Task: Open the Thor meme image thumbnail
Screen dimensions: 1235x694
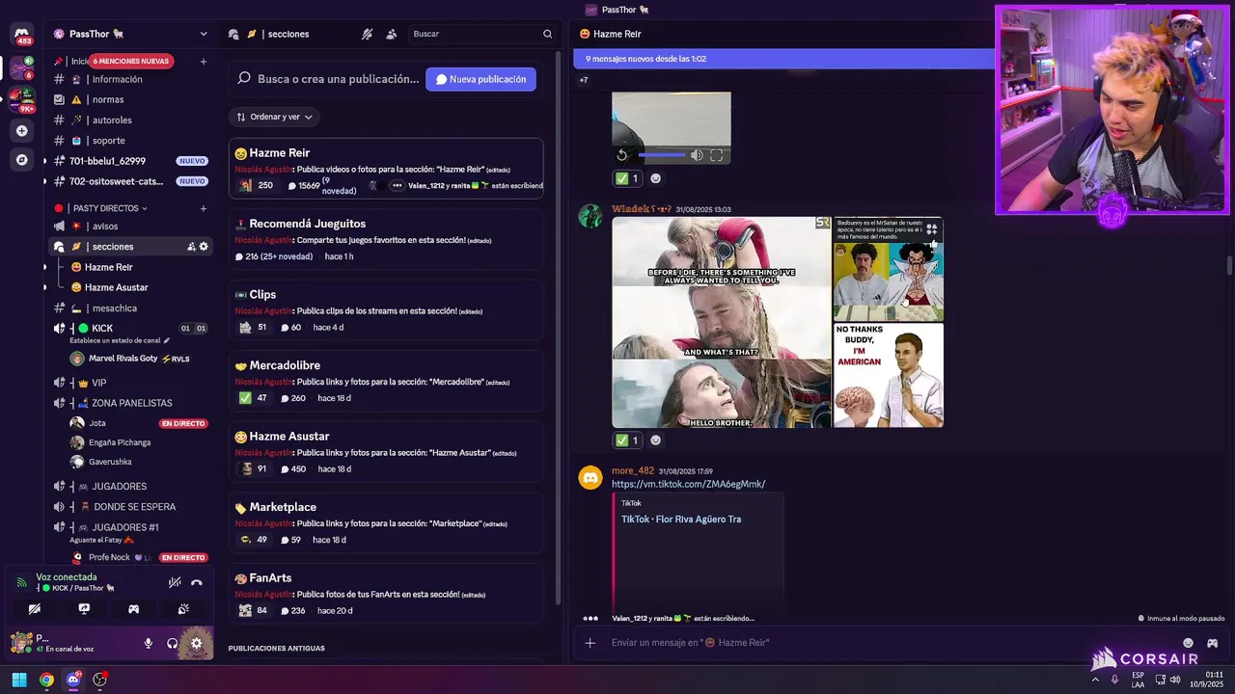Action: 721,322
